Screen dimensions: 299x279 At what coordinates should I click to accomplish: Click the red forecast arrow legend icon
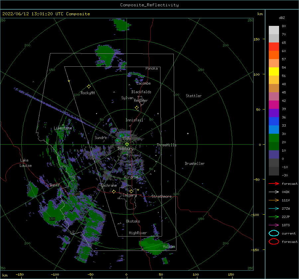click(274, 183)
